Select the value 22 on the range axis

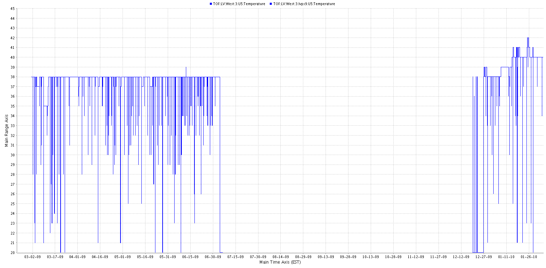[x=12, y=233]
